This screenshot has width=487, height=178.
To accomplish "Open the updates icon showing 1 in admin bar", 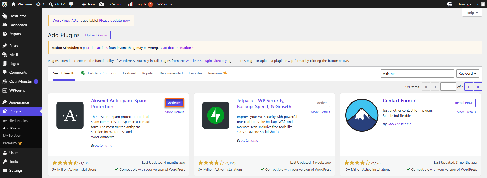I will click(x=40, y=4).
